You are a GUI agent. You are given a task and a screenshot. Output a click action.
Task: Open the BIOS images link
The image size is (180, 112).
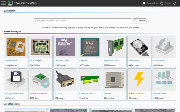click(35, 60)
